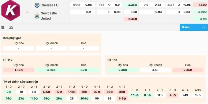Select HT 1×2 home odds 2.38
The image size is (208, 104).
(123, 70)
